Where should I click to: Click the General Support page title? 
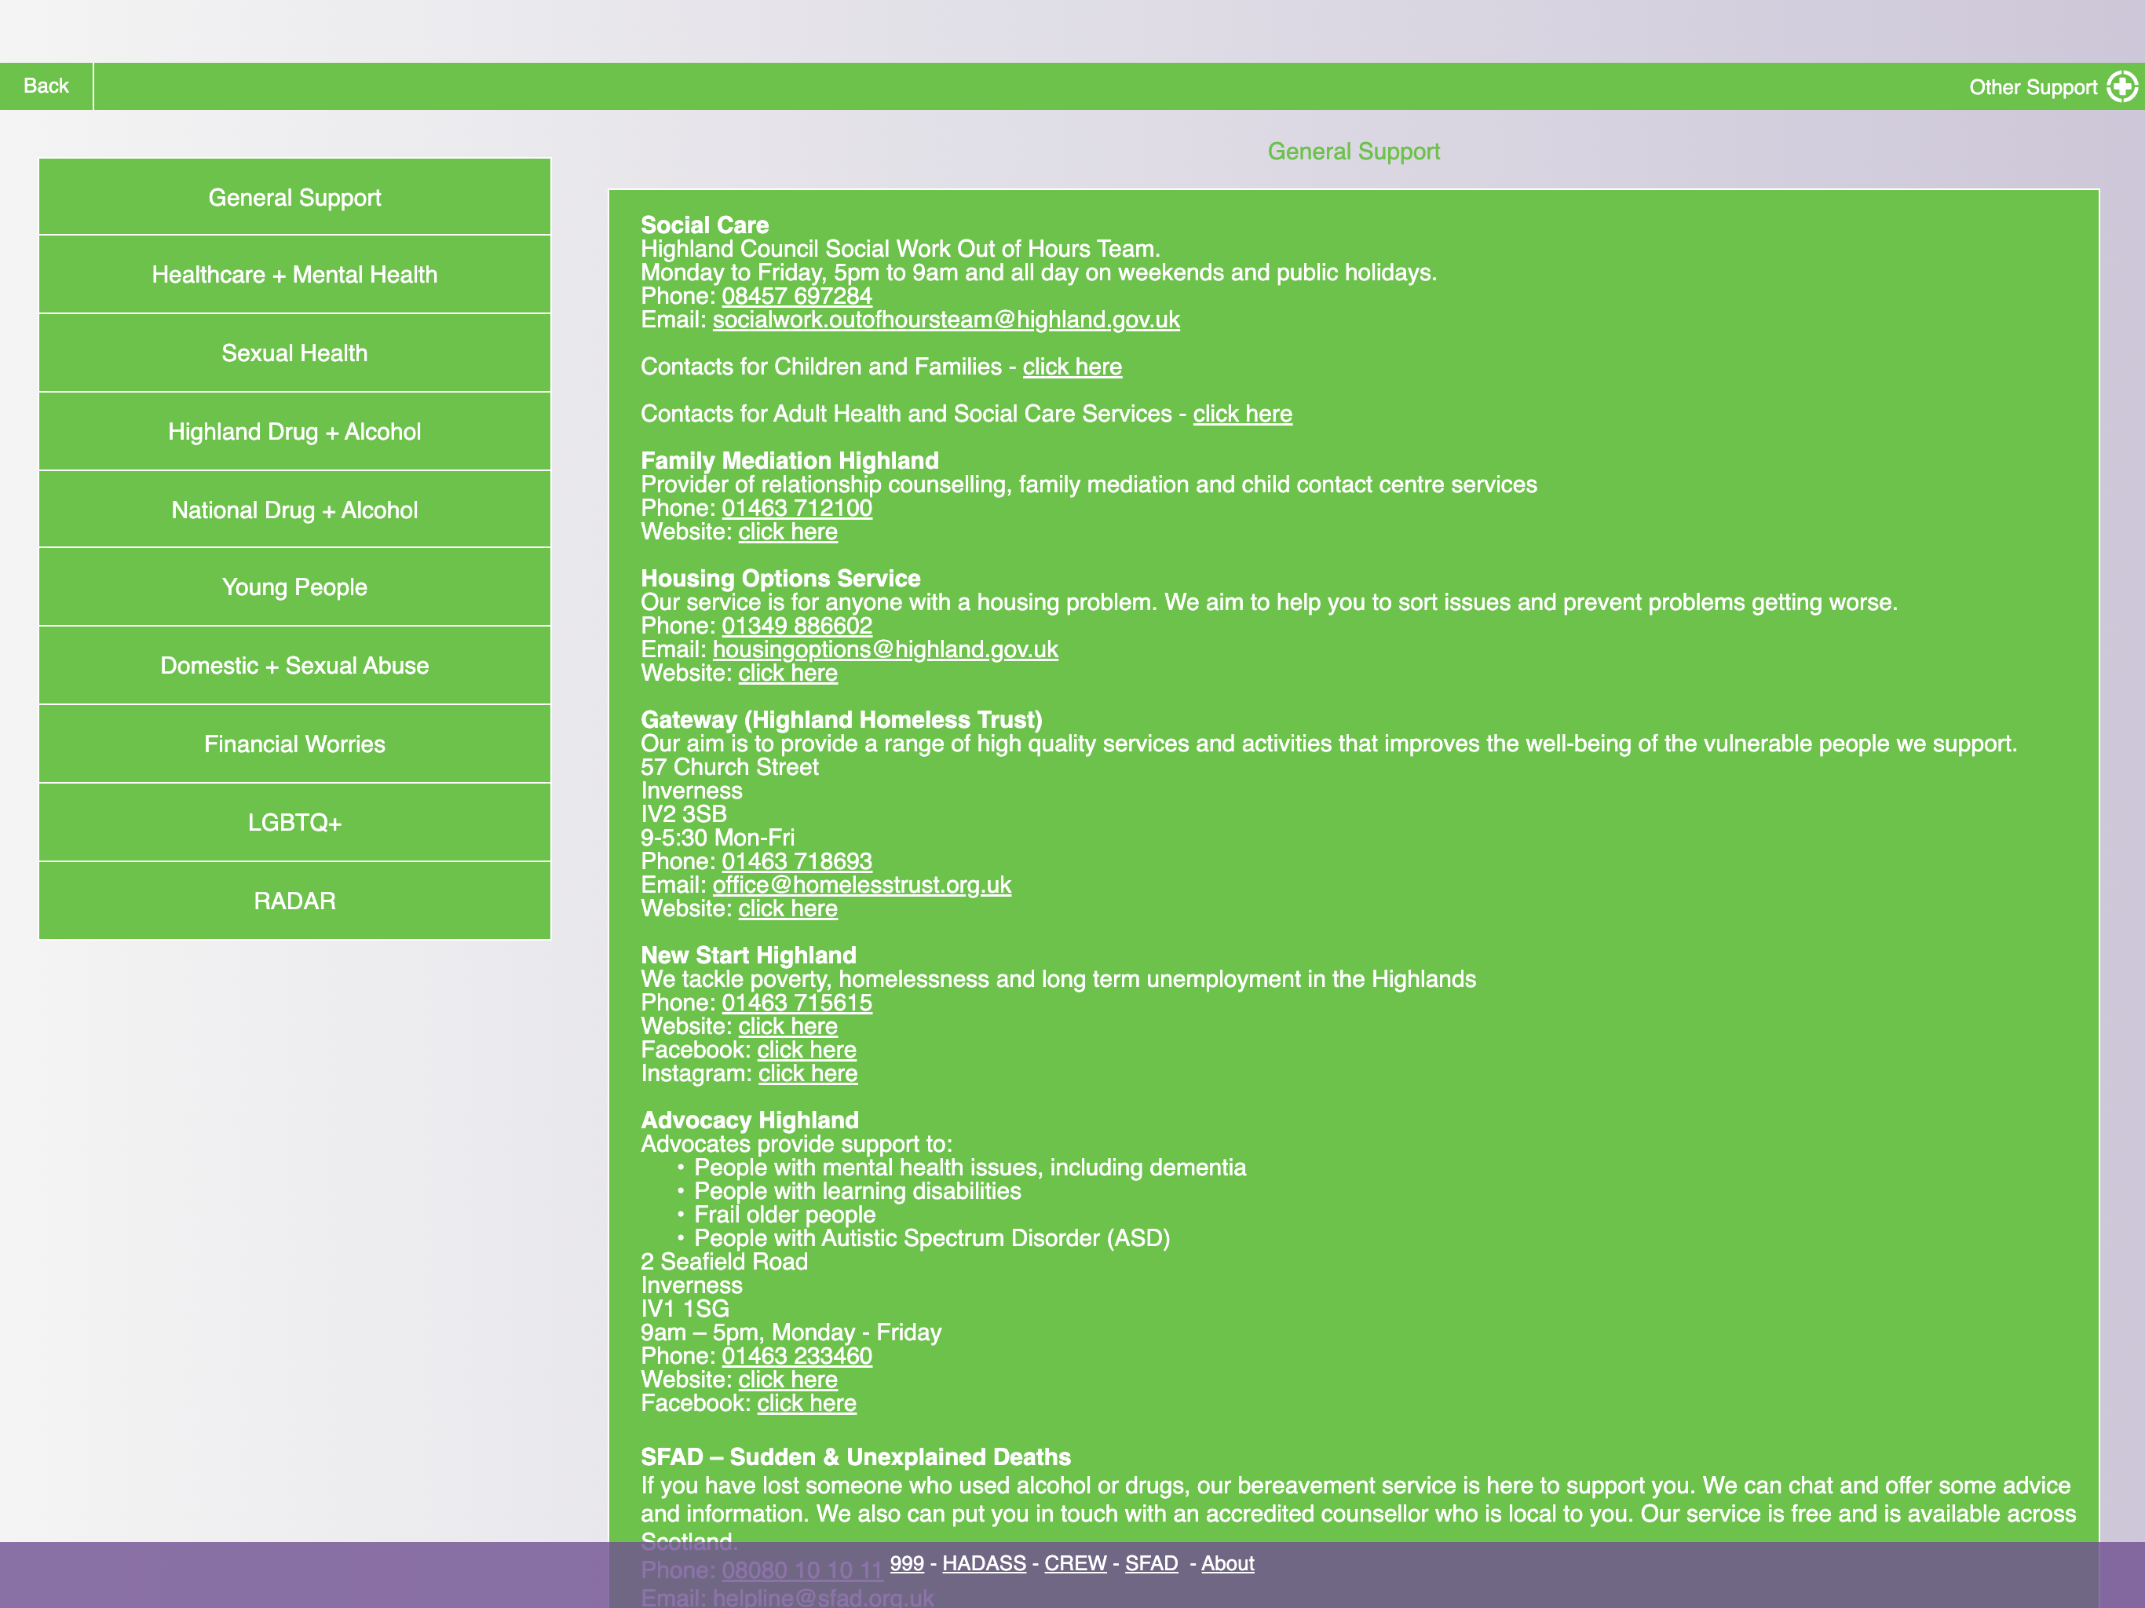click(1354, 152)
